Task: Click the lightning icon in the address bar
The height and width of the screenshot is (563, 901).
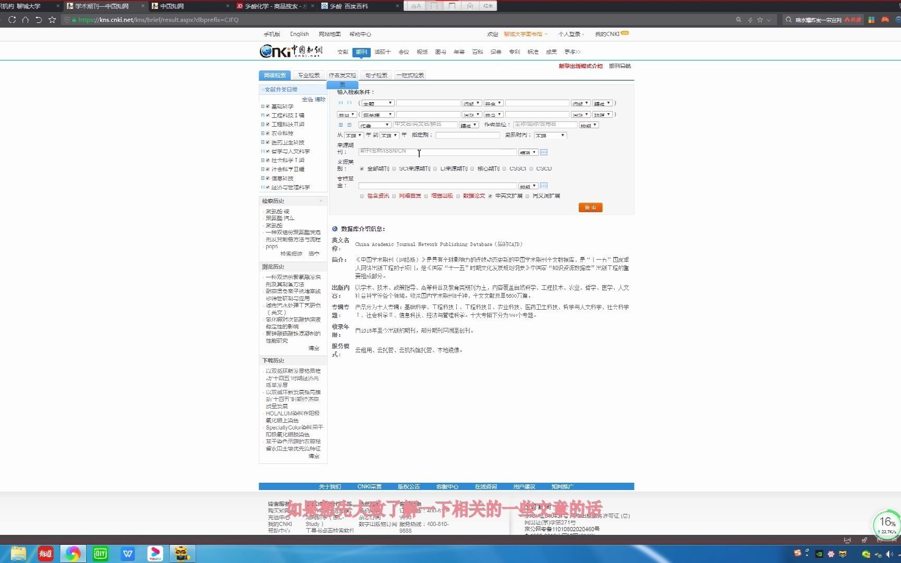Action: [750, 20]
